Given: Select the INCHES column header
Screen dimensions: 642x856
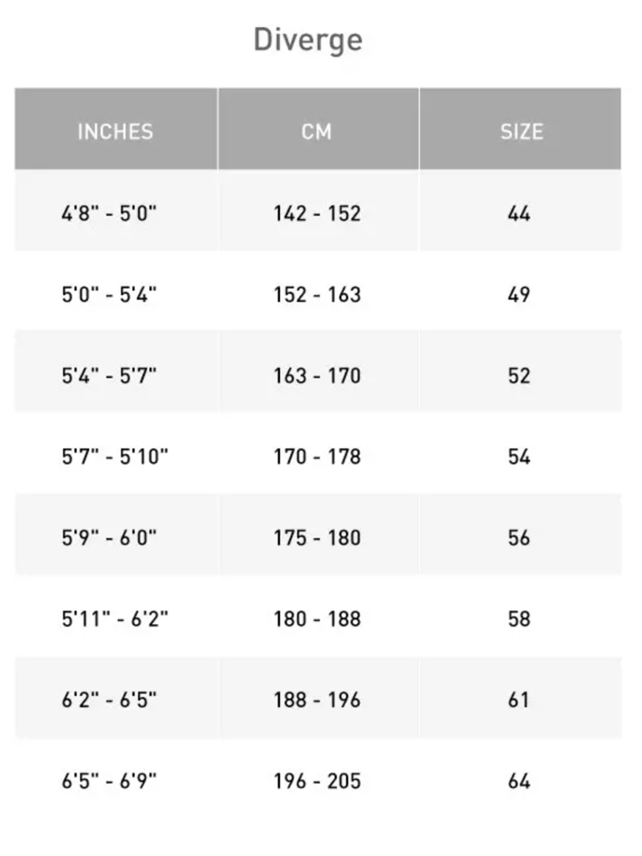Looking at the screenshot, I should point(116,132).
